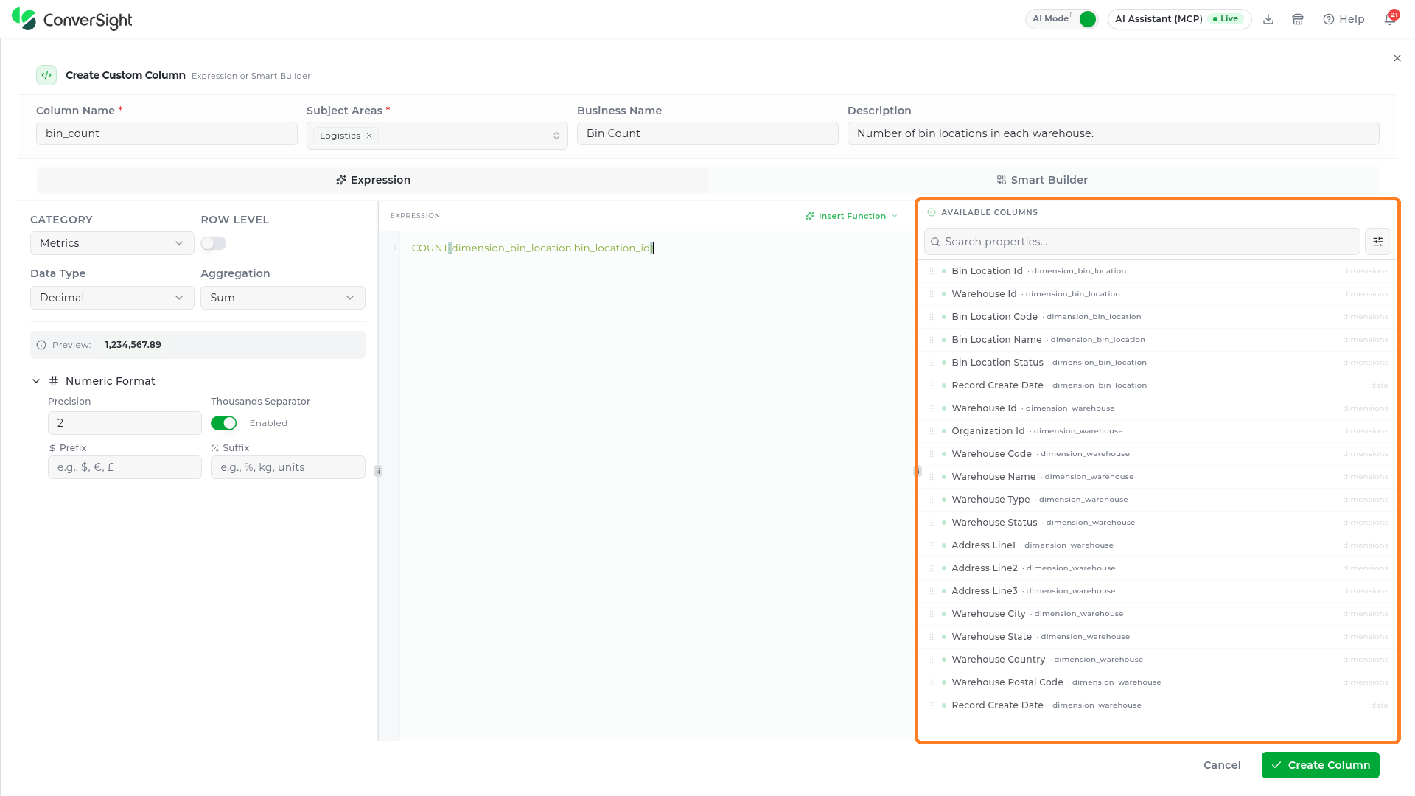Open the Data Type dropdown
Viewport: 1415px width, 796px height.
(x=112, y=298)
